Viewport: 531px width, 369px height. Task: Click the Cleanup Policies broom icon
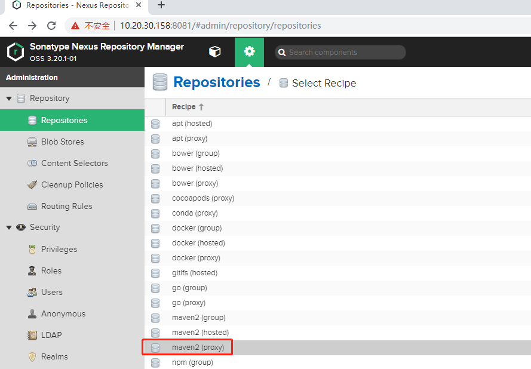pos(32,185)
